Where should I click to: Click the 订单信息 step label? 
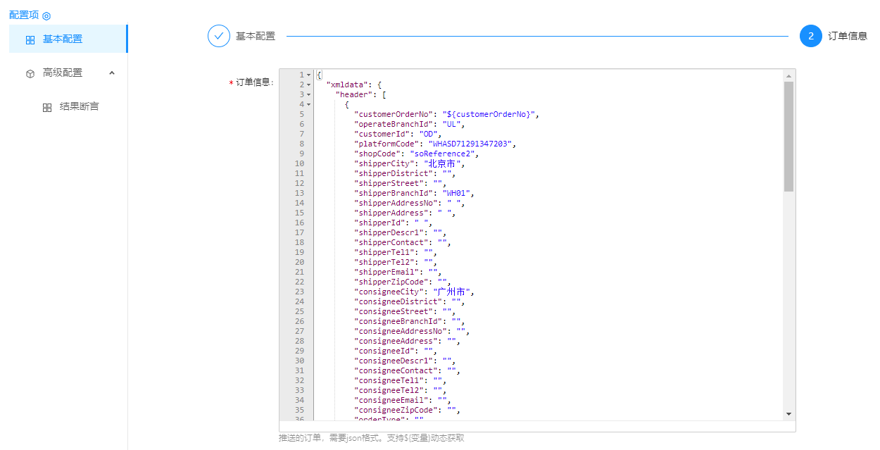tap(848, 36)
